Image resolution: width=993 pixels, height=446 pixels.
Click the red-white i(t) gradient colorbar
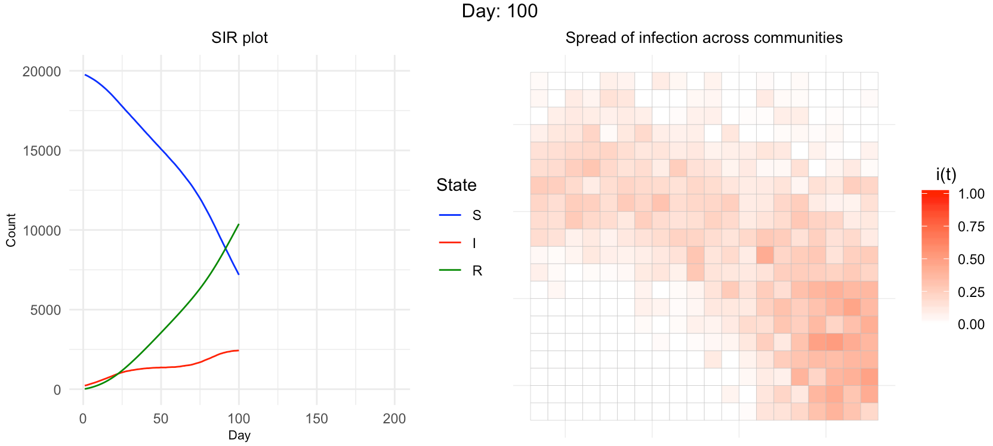935,256
